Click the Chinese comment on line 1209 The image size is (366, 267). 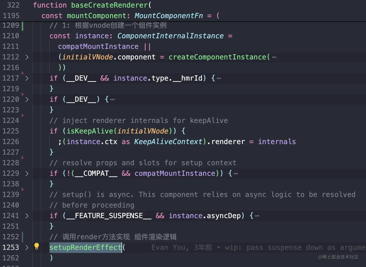(108, 25)
